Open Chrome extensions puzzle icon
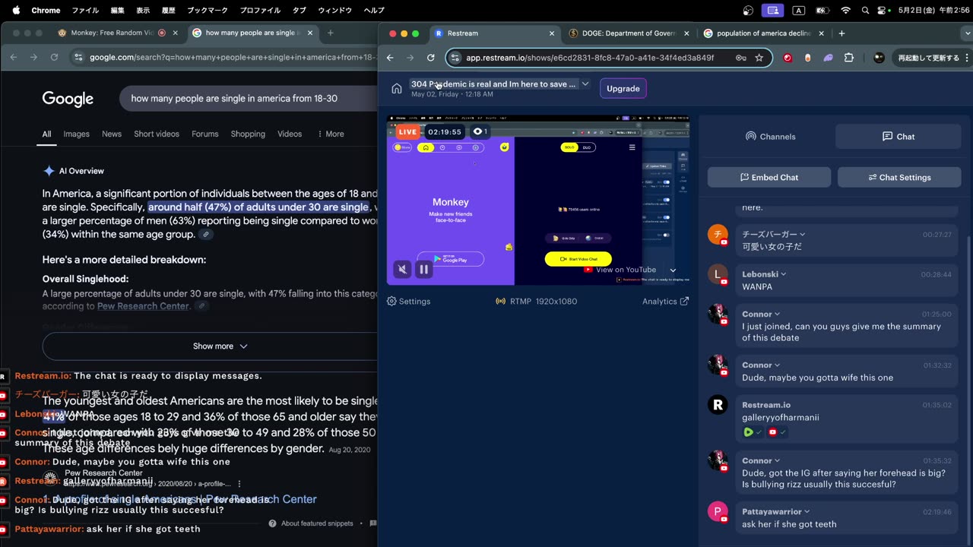The width and height of the screenshot is (973, 547). tap(849, 58)
